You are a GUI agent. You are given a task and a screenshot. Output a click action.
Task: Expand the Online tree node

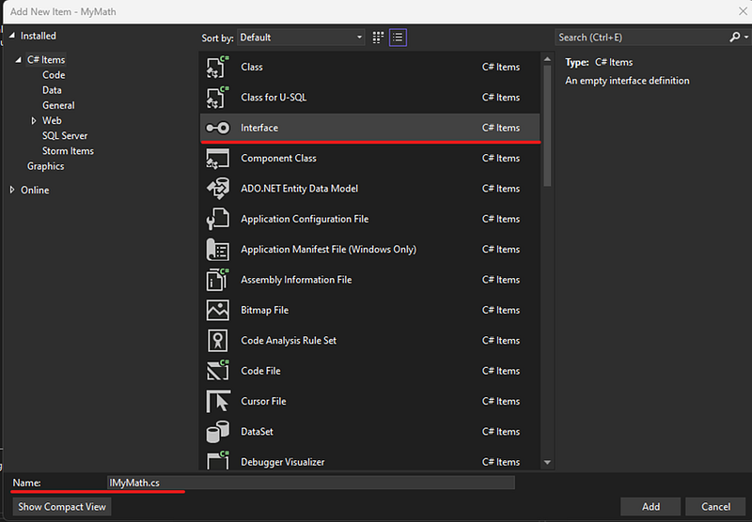point(12,191)
